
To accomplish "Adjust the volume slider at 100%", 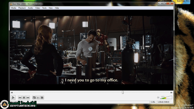I will pos(166,97).
